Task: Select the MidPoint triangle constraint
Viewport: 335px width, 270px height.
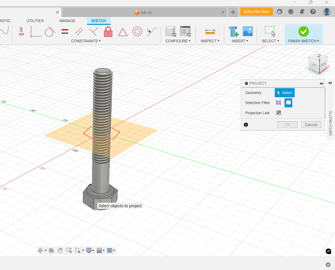Action: pyautogui.click(x=123, y=32)
